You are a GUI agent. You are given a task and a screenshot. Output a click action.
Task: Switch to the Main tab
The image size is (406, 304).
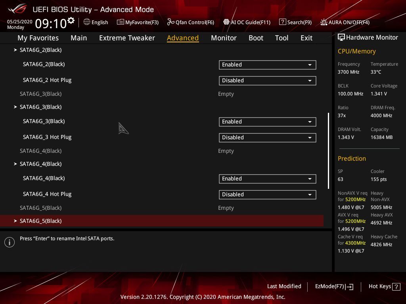tap(79, 38)
